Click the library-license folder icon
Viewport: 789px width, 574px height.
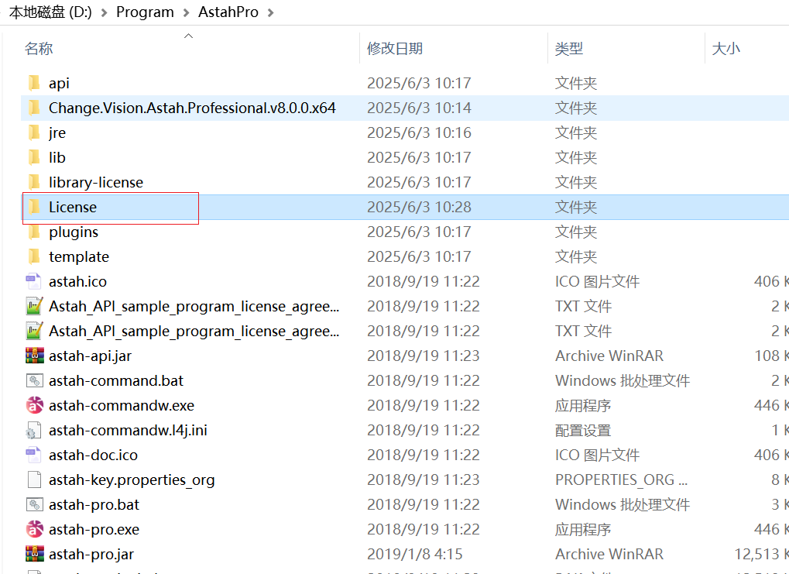tap(34, 182)
